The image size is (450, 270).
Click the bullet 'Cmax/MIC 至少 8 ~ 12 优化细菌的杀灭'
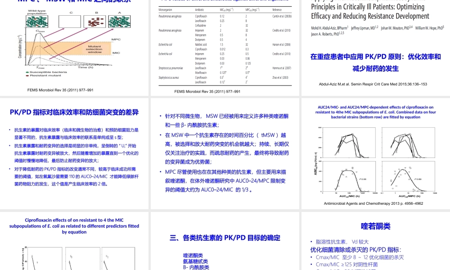point(360,257)
